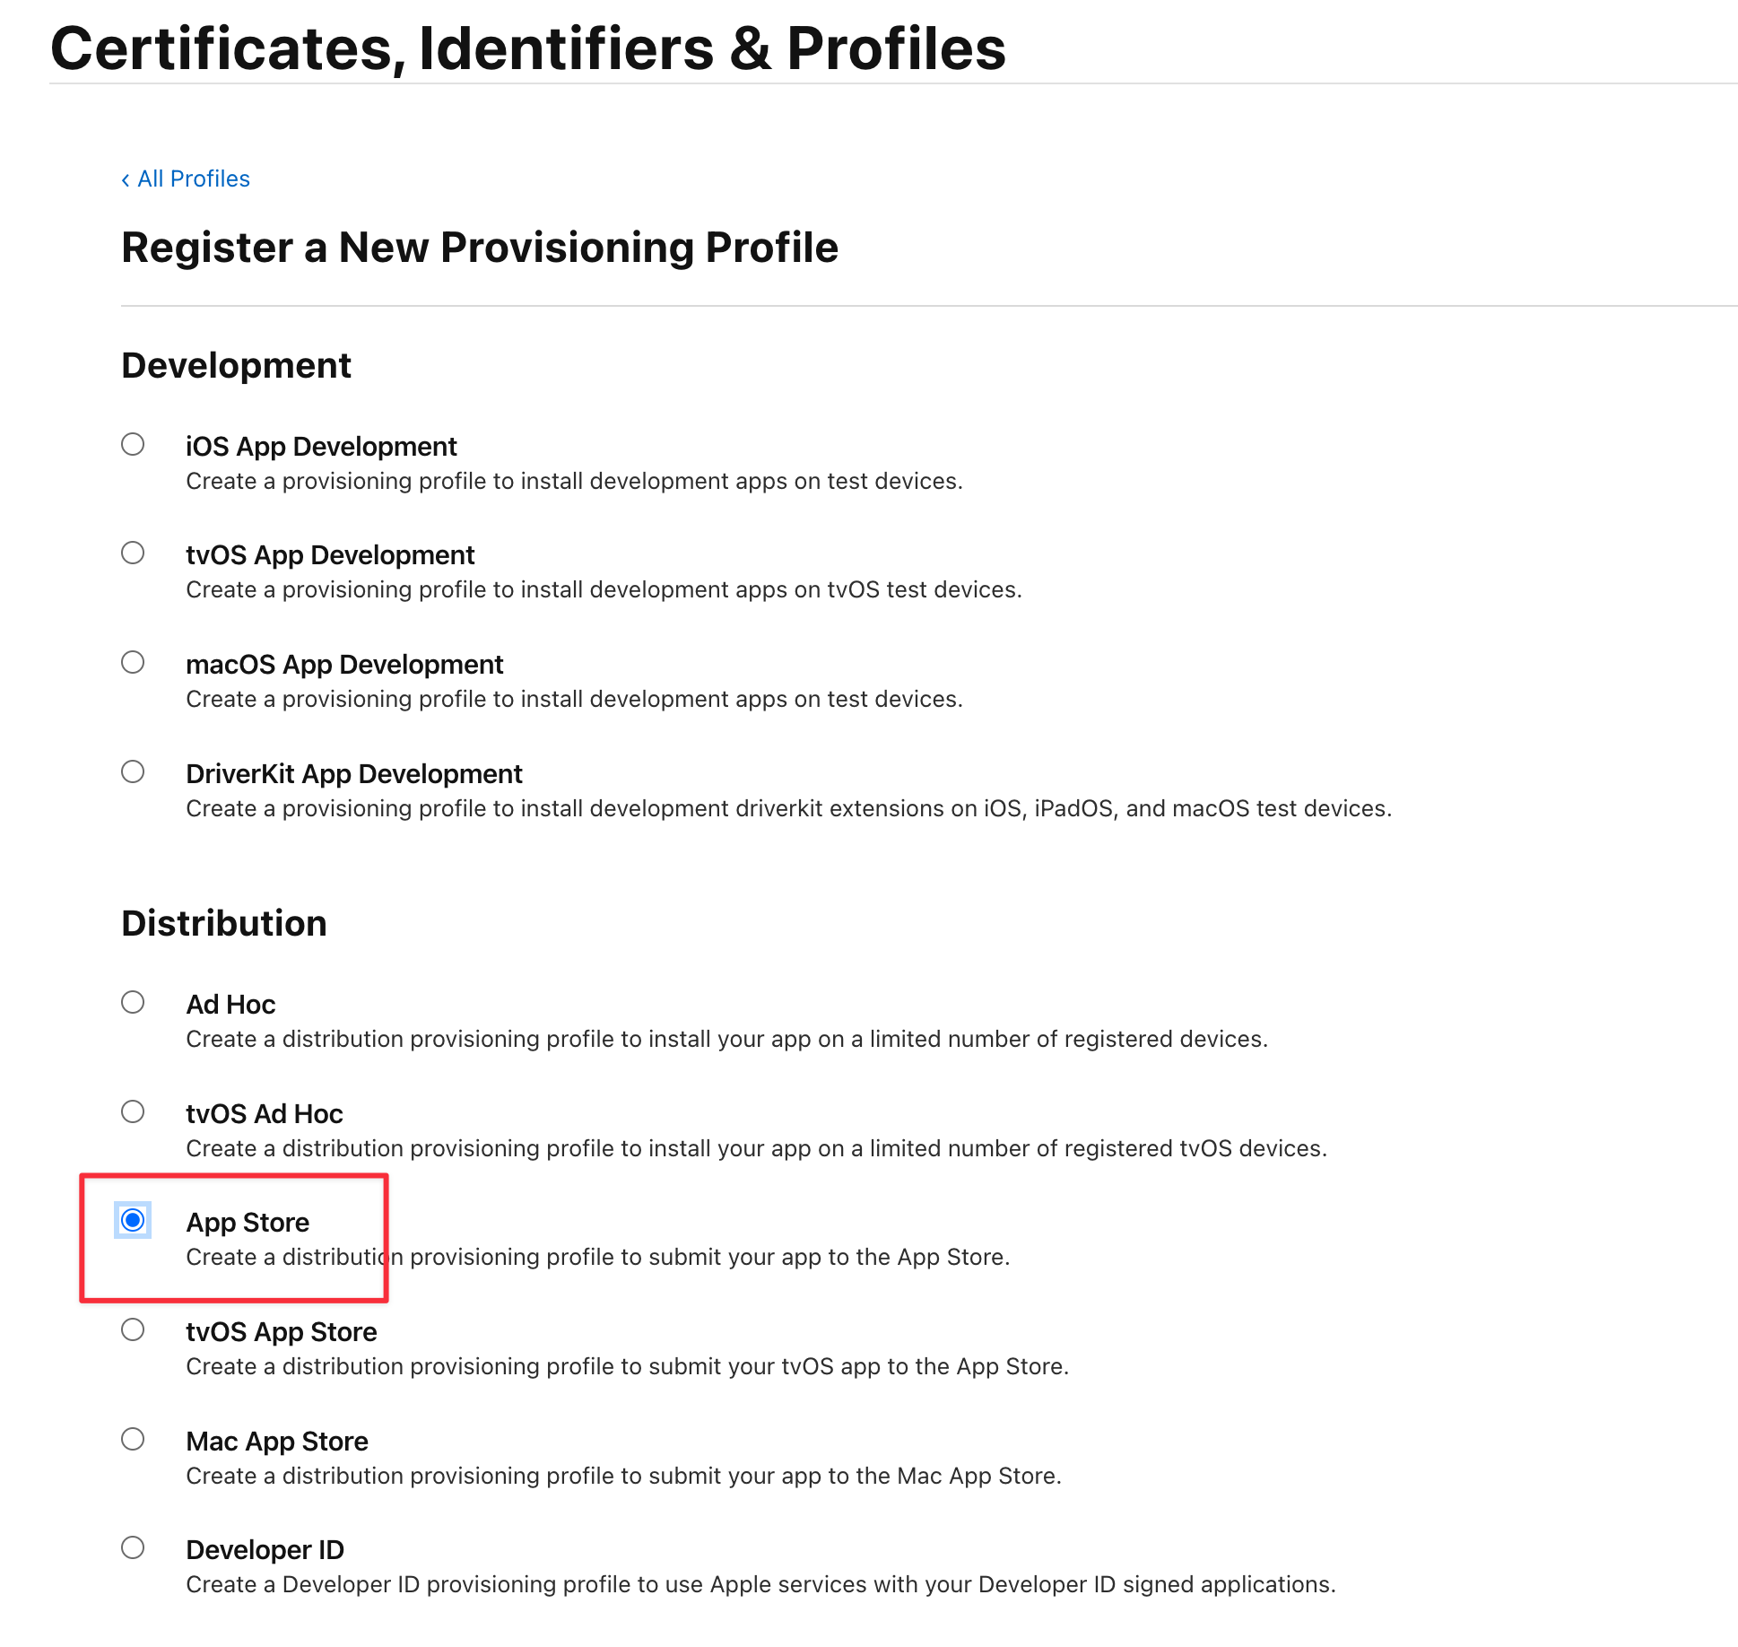Select the tvOS App Store radio option
Screen dimensions: 1738x1647
(x=133, y=1329)
